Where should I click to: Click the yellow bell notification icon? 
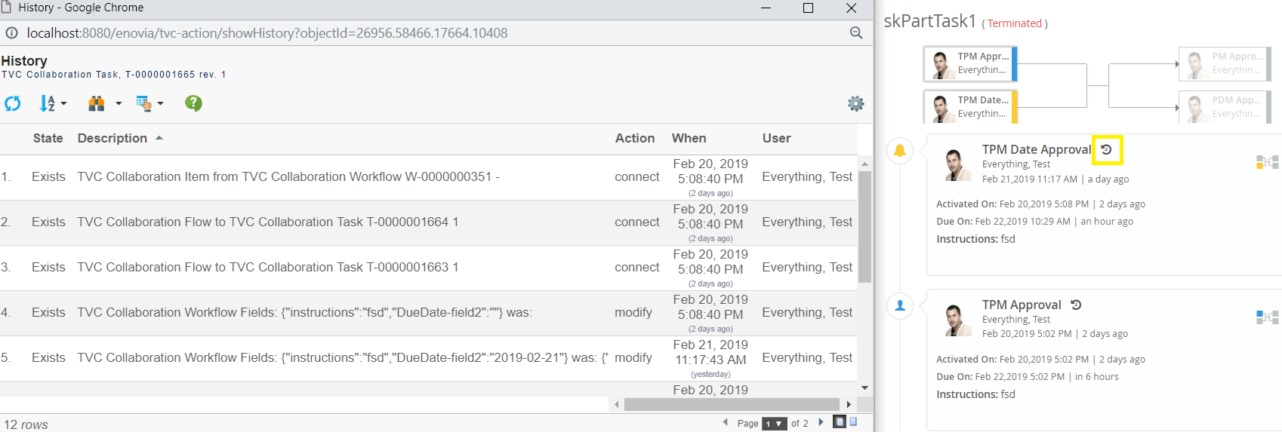[x=899, y=151]
